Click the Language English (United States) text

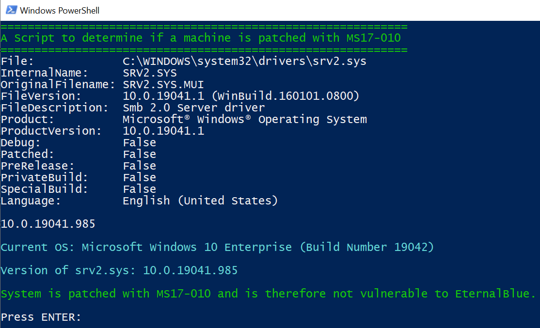[x=200, y=201]
